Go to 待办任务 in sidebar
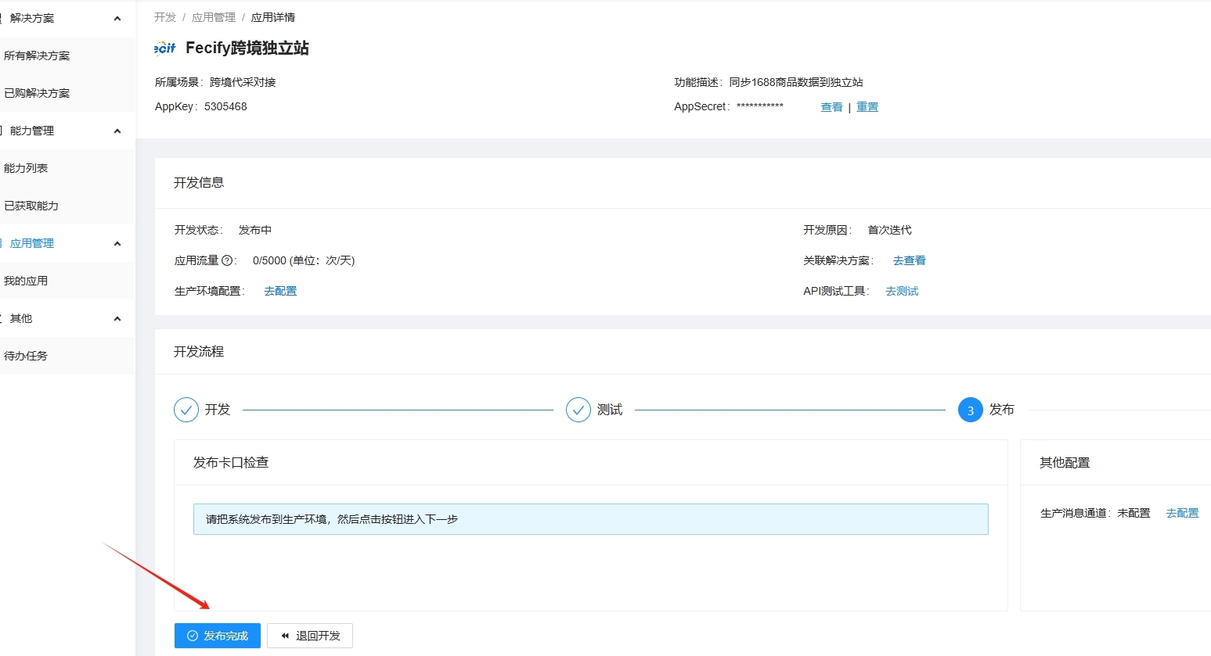This screenshot has width=1211, height=656. click(x=26, y=356)
